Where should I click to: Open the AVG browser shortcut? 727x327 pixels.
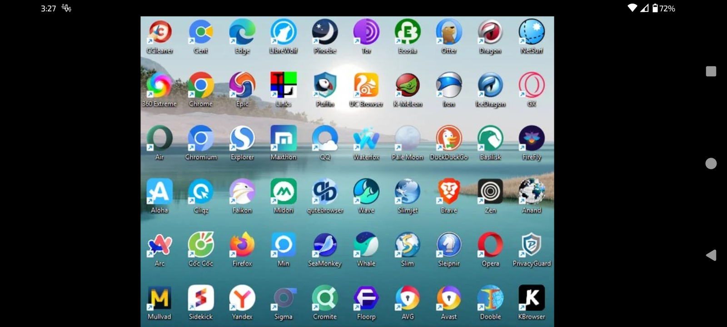[x=408, y=297]
